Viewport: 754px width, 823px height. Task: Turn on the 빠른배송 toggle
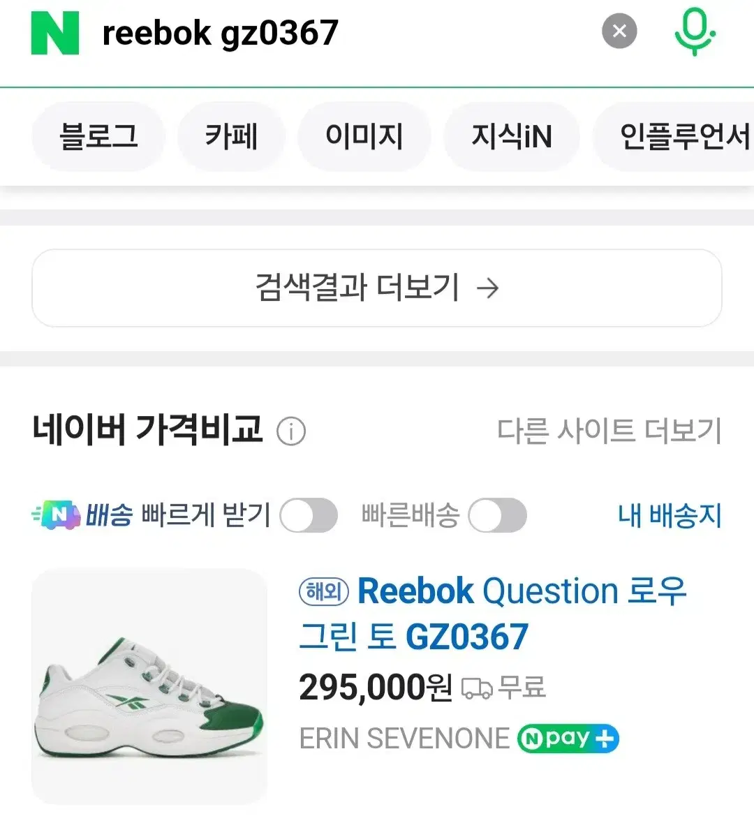497,516
